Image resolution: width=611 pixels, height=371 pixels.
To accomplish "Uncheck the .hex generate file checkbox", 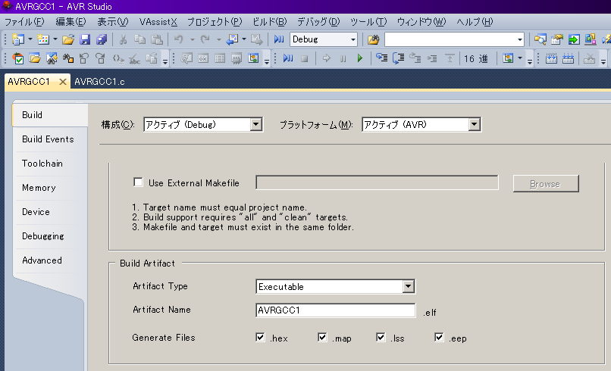I will click(x=260, y=337).
